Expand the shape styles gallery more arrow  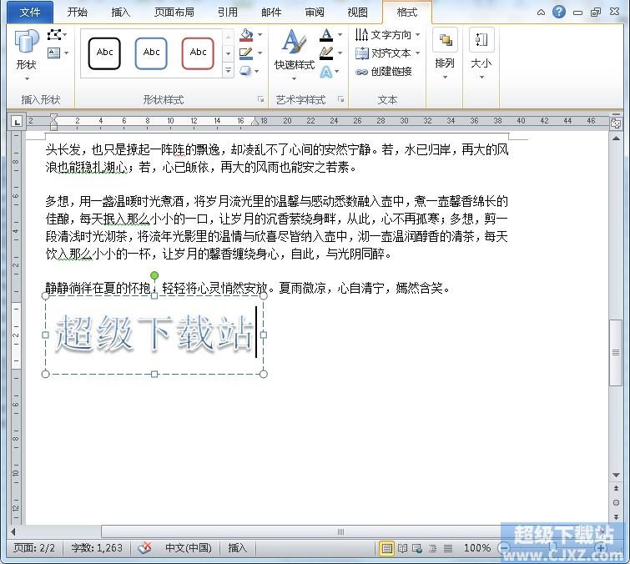tap(229, 72)
